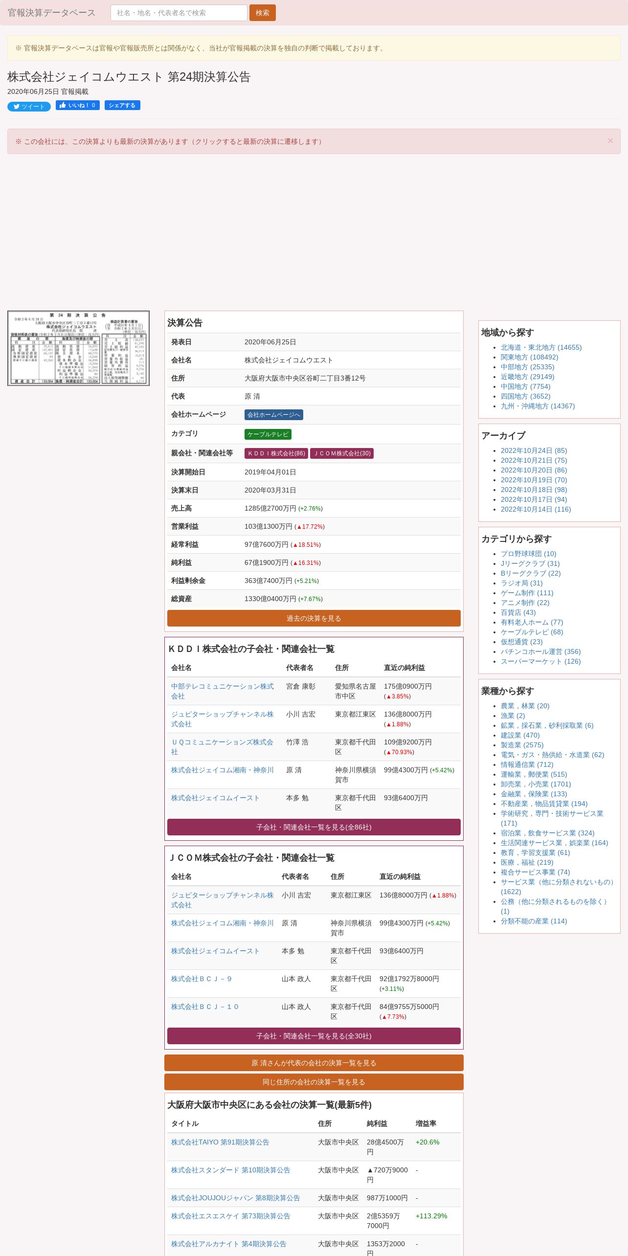
Task: Browse 中部地方 (25335) region link
Action: click(x=528, y=367)
